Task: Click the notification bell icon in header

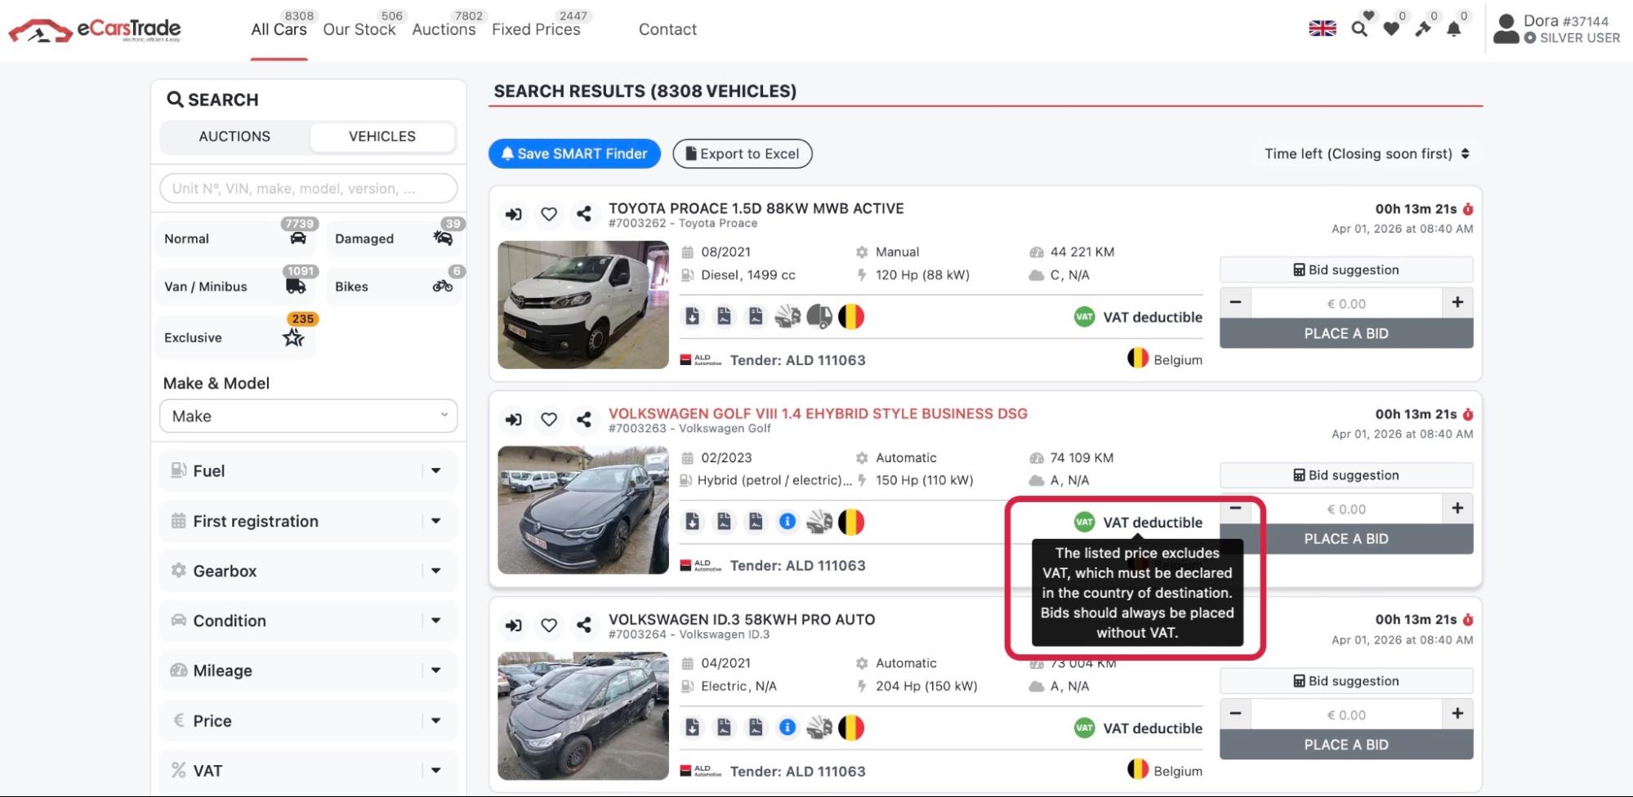Action: (1454, 29)
